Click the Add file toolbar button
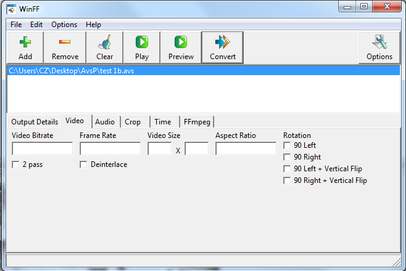The height and width of the screenshot is (271, 406). 25,47
